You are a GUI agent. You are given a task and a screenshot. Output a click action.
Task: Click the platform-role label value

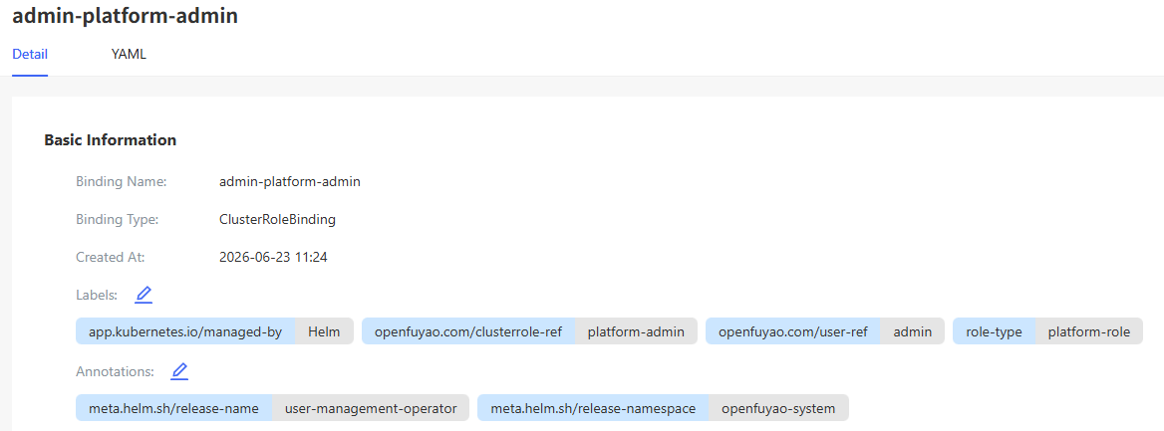1089,331
